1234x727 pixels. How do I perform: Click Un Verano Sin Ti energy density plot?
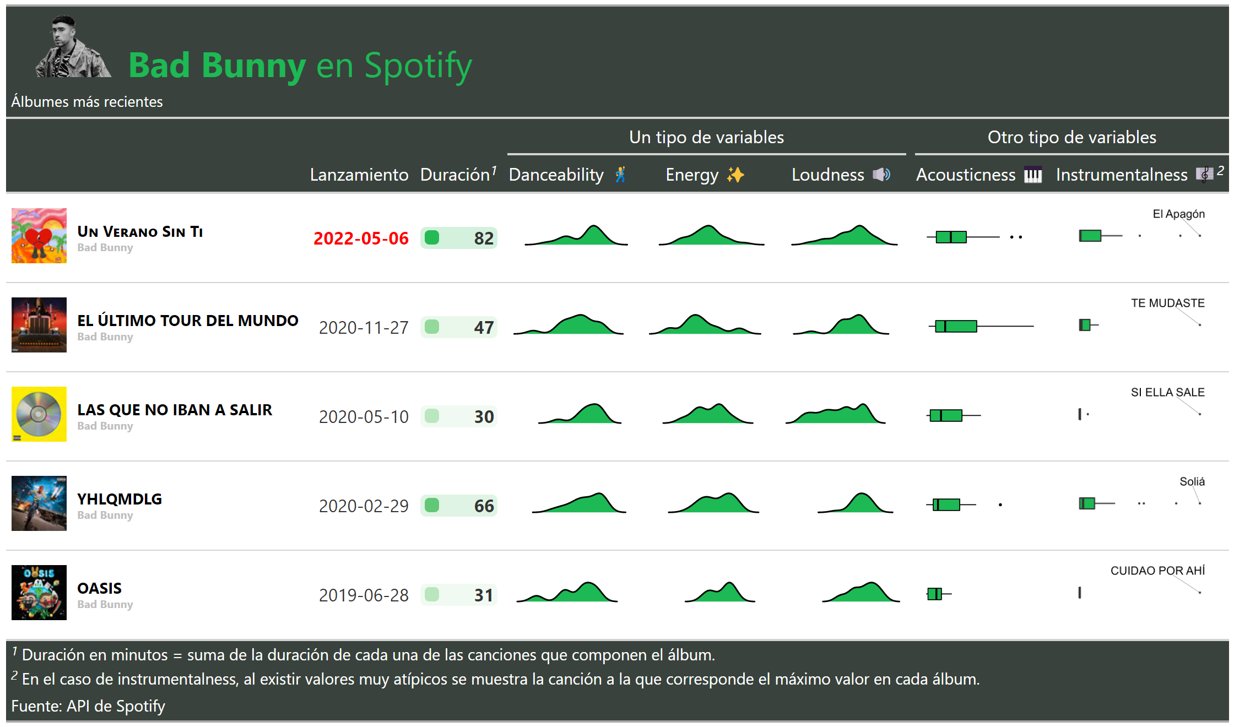coord(711,235)
